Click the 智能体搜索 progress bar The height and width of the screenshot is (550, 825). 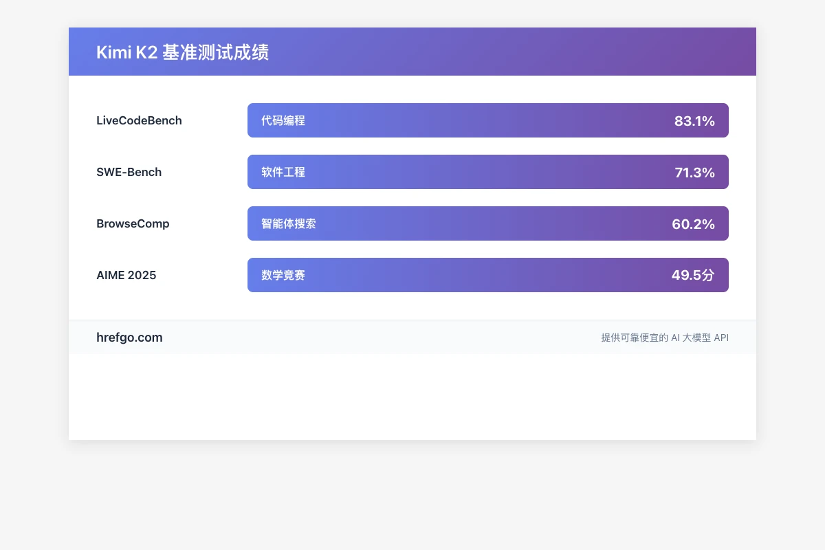click(x=488, y=223)
